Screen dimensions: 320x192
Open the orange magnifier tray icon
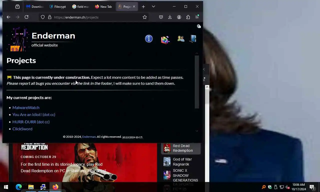[x=264, y=187]
